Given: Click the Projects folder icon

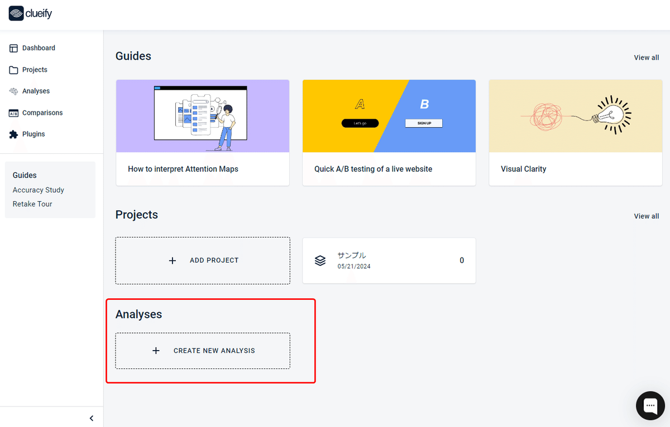Looking at the screenshot, I should tap(14, 70).
